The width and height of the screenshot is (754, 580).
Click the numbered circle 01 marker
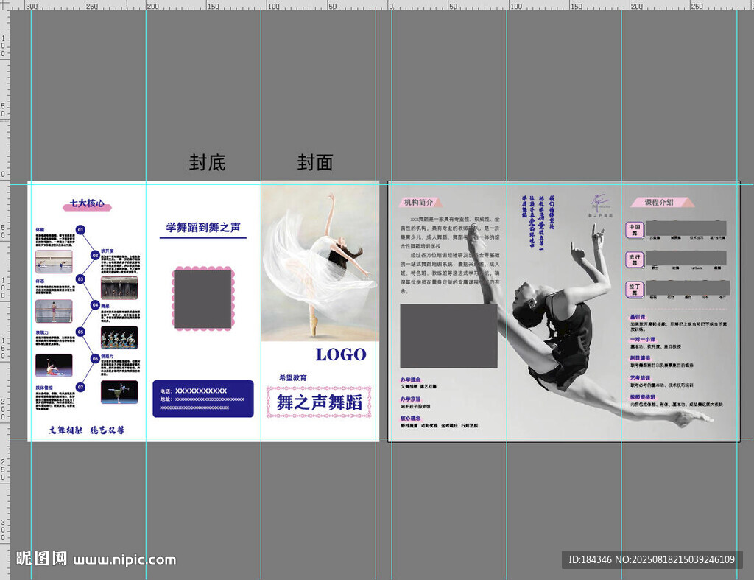coord(80,230)
